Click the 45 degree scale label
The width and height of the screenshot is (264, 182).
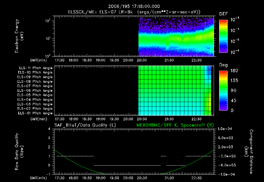pyautogui.click(x=234, y=101)
